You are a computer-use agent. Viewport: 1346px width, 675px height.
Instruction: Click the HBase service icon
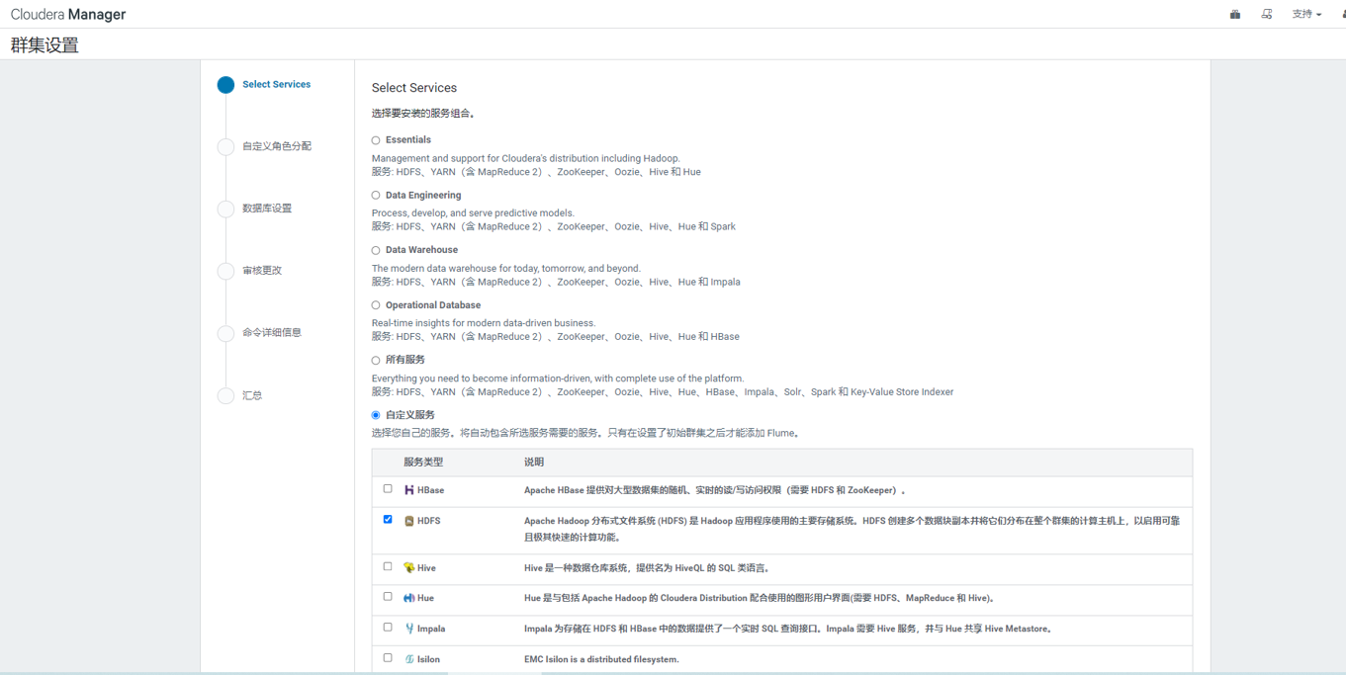tap(409, 490)
